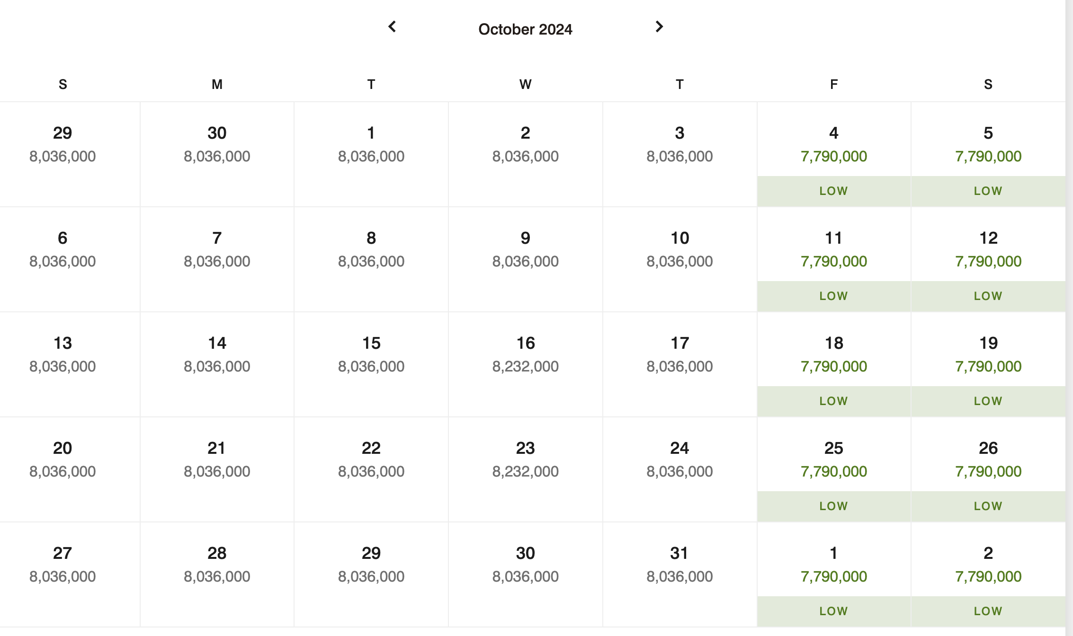Choose Monday September 30 date cell
Viewport: 1073px width, 636px height.
click(217, 154)
